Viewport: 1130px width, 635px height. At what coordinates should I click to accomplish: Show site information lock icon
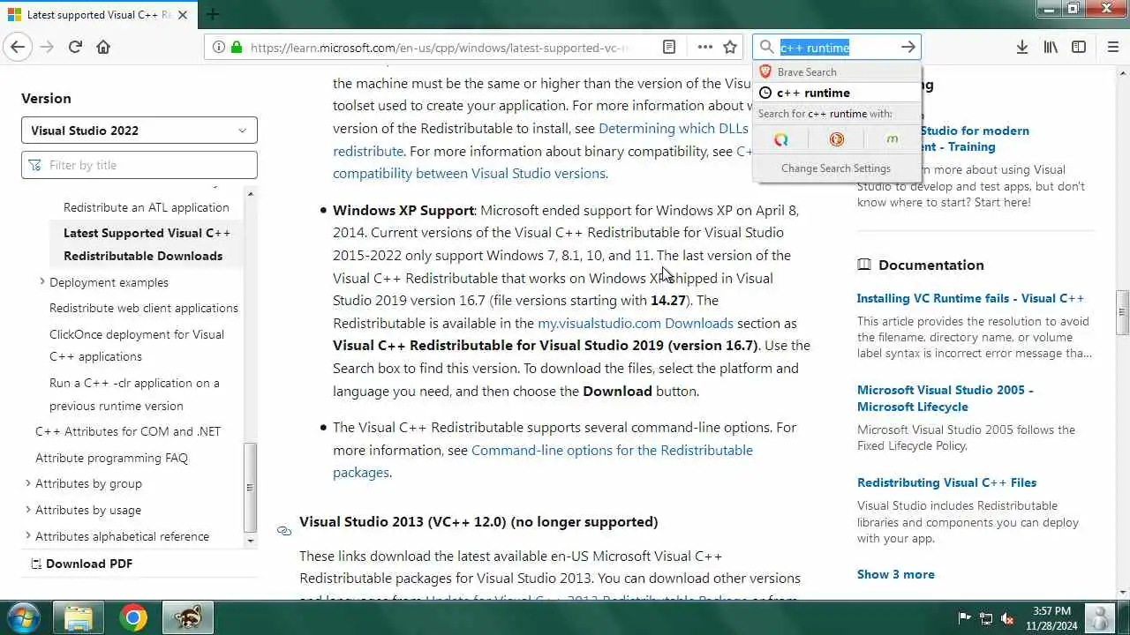click(x=236, y=47)
